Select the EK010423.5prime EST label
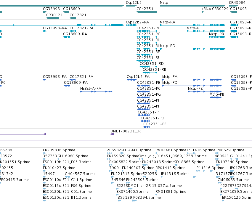 pos(59,168)
